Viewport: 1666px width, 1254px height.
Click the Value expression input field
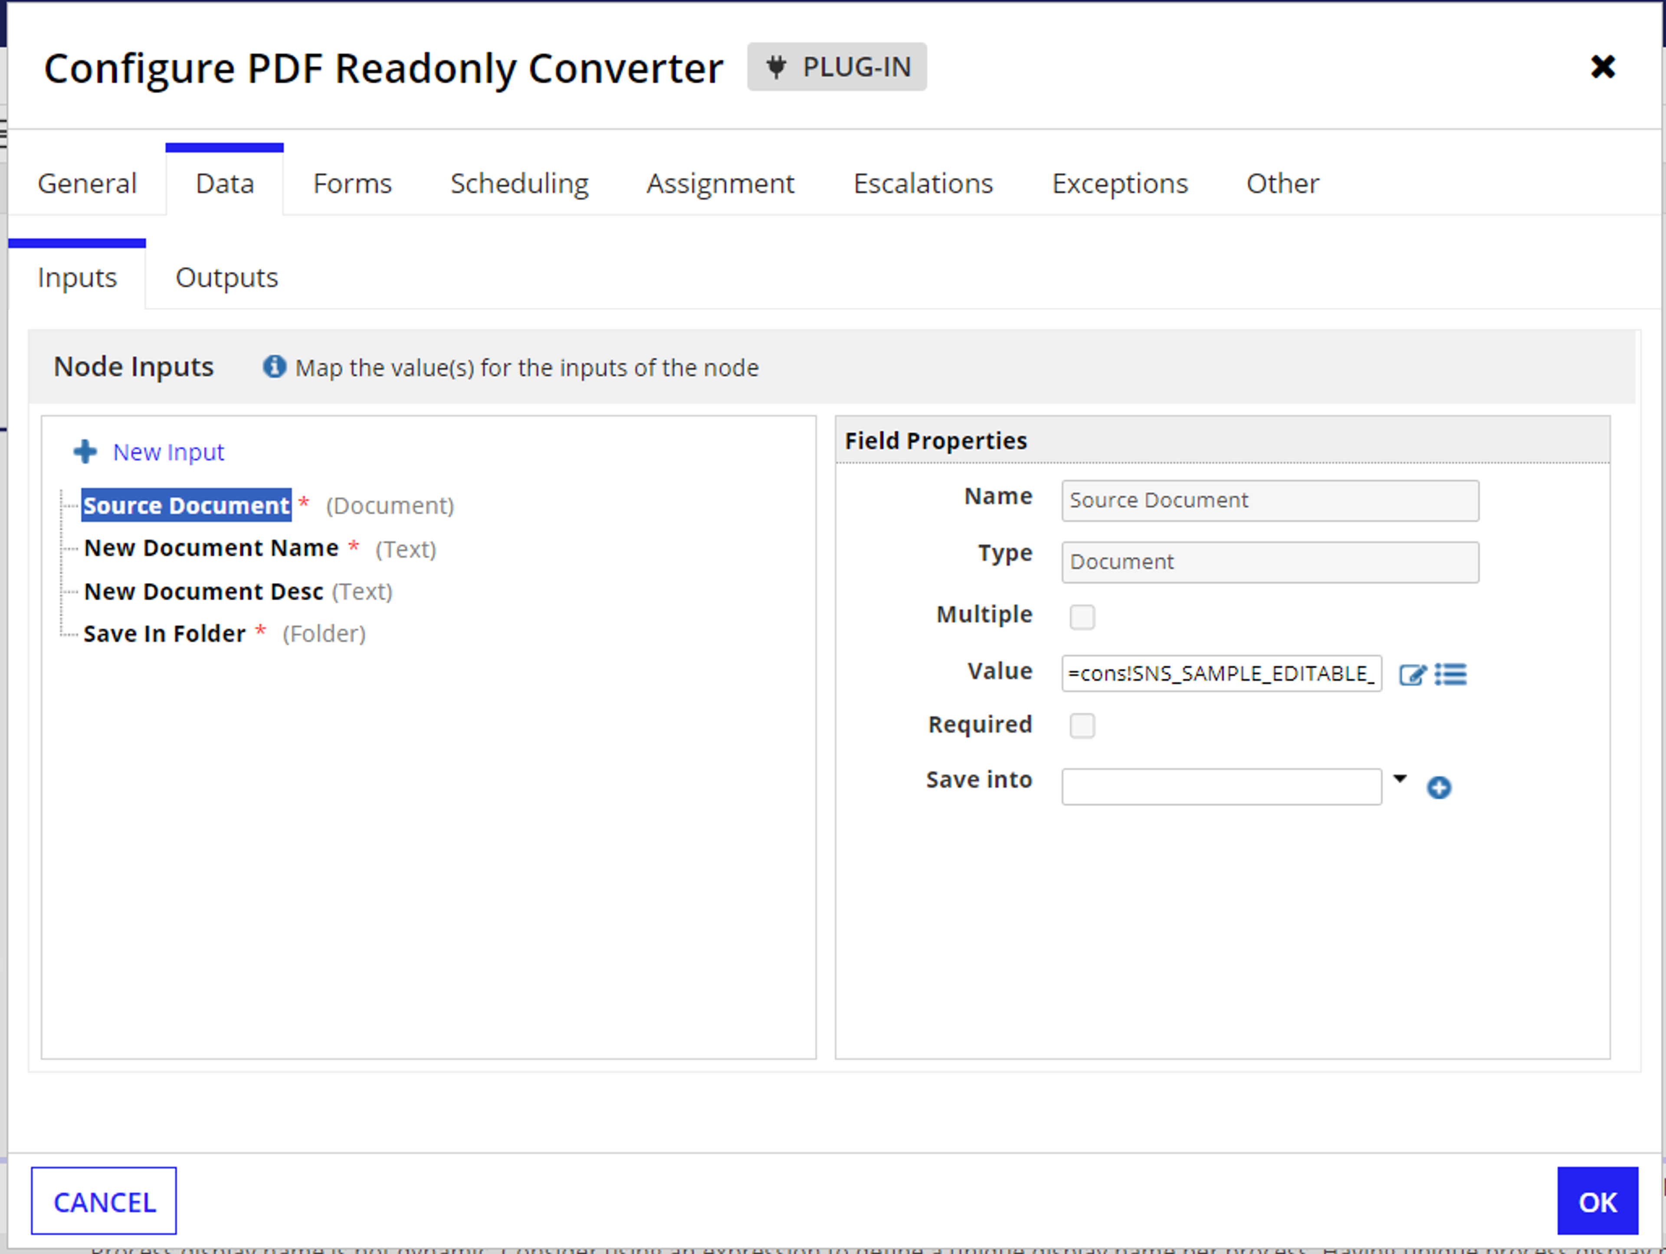click(1222, 674)
